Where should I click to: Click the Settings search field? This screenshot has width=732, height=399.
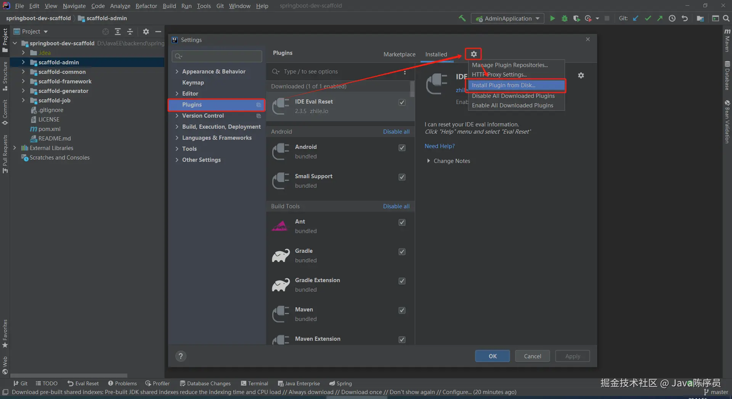217,56
